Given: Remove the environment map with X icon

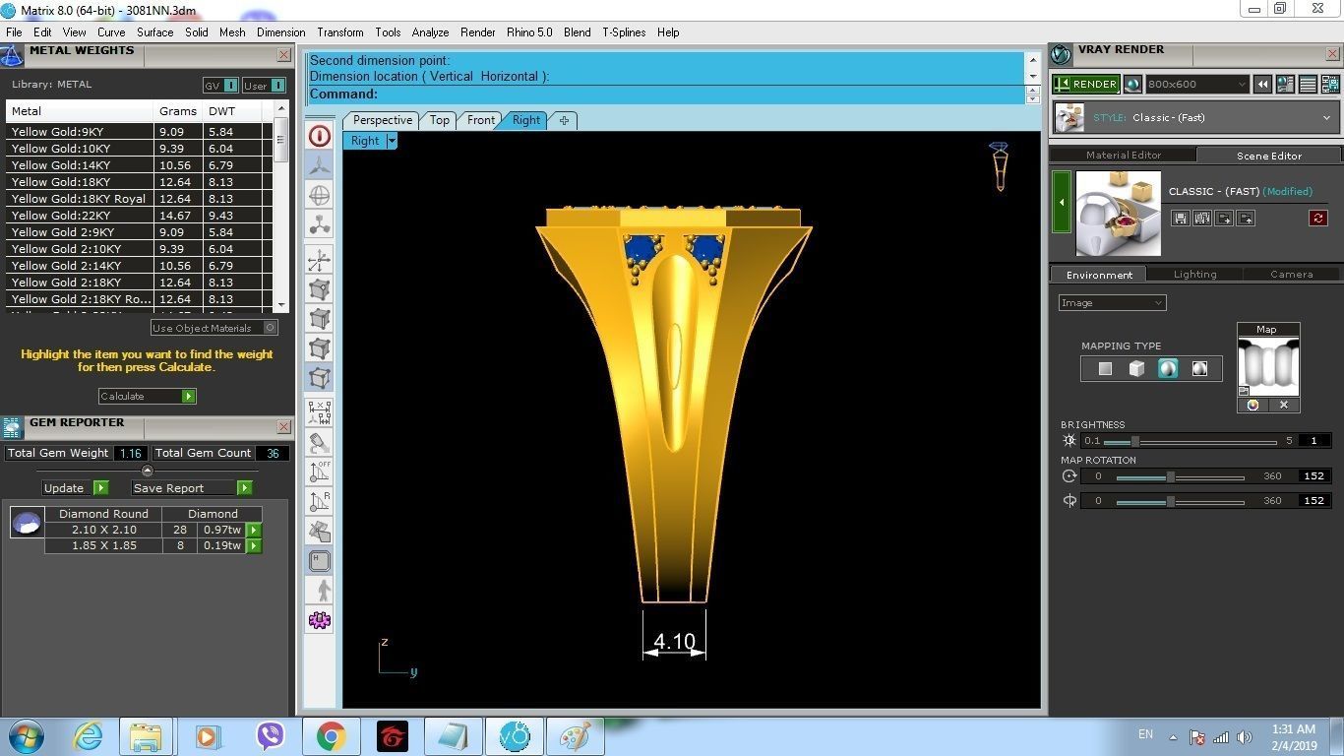Looking at the screenshot, I should [x=1284, y=405].
